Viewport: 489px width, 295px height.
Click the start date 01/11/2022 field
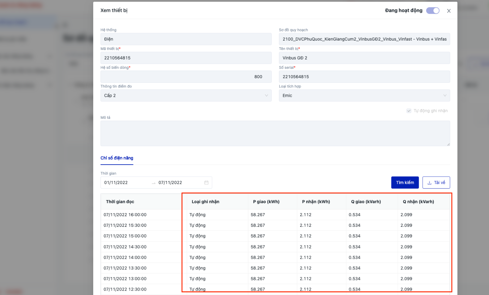coord(125,183)
